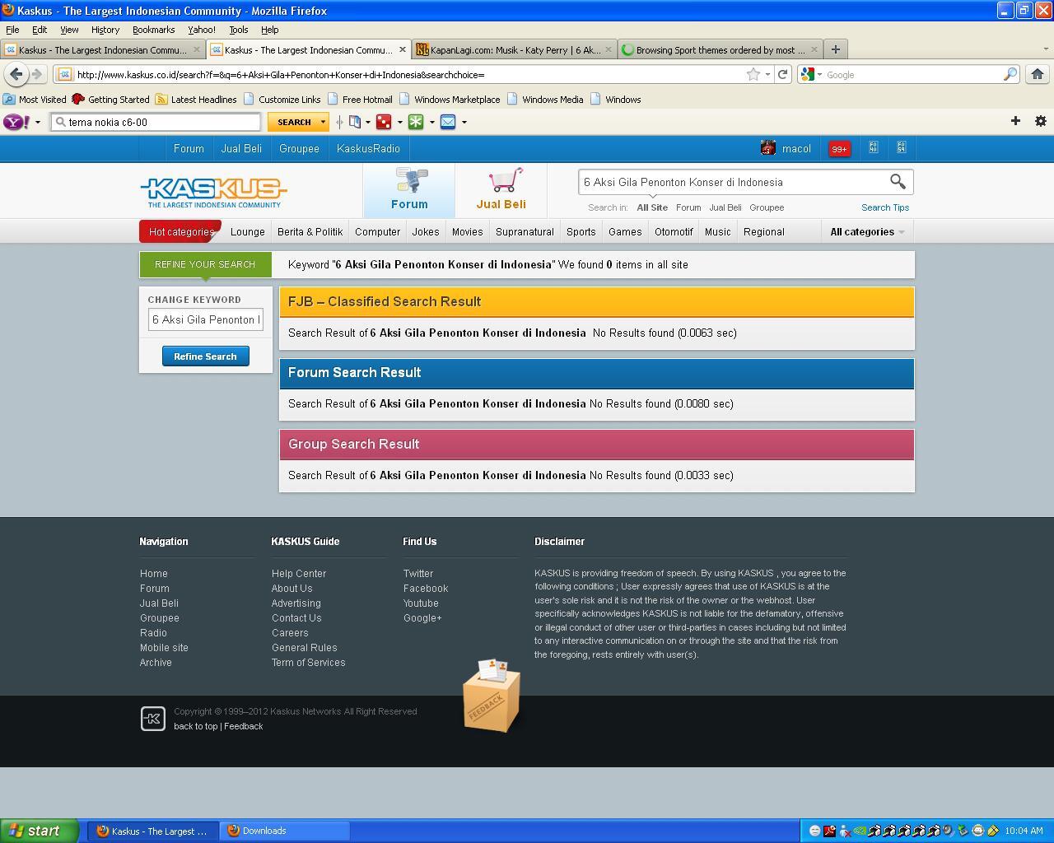
Task: Click the orange Feedback box icon
Action: (491, 695)
